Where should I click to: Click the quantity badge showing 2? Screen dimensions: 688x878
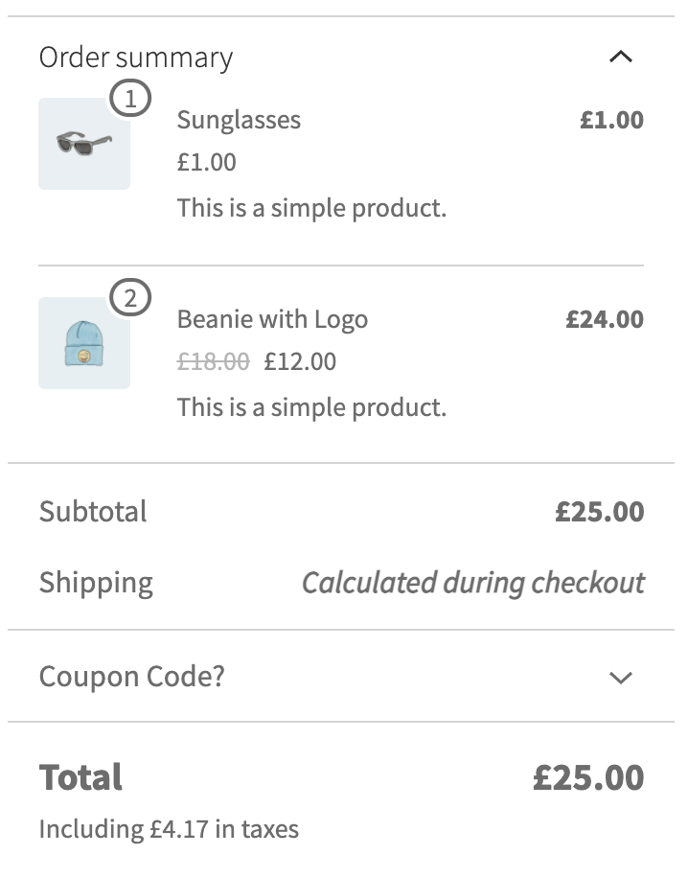click(x=131, y=298)
